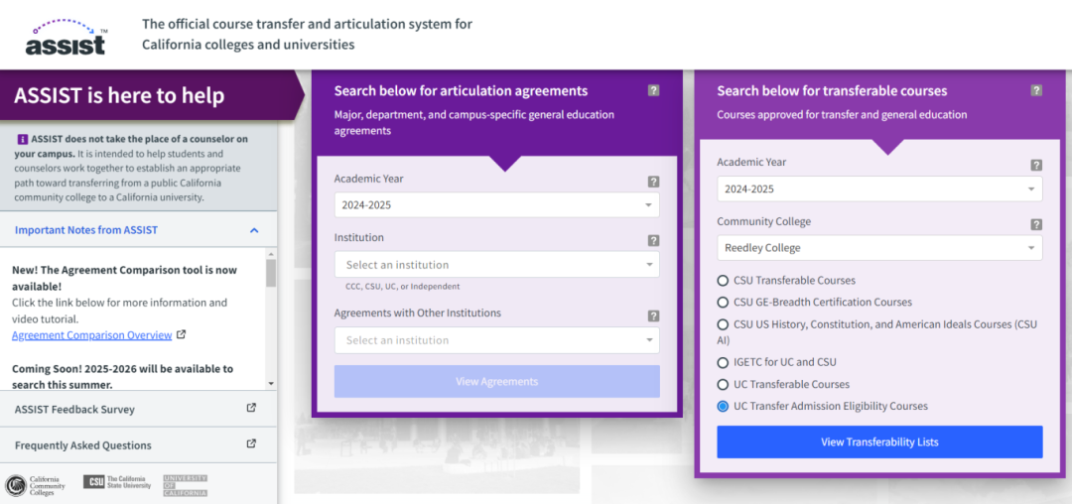Choose IGETC for UC and CSU
This screenshot has height=504, width=1072.
pyautogui.click(x=723, y=362)
